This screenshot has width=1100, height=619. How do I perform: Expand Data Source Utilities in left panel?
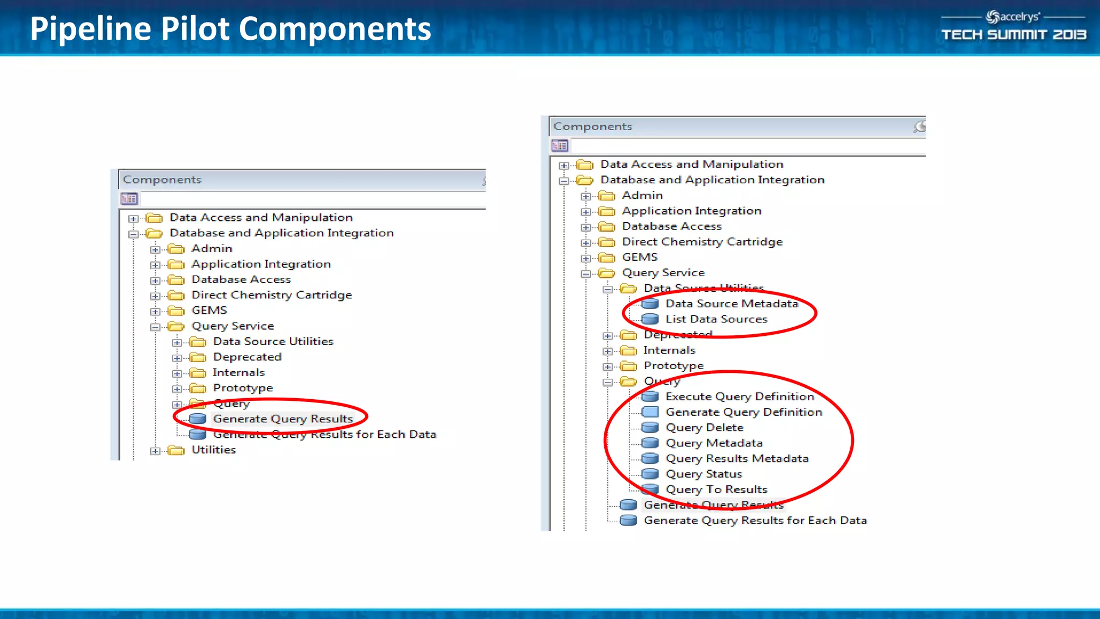(x=177, y=343)
